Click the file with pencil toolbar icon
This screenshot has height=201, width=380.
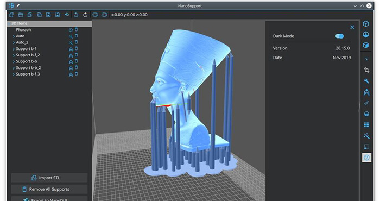tap(30, 15)
